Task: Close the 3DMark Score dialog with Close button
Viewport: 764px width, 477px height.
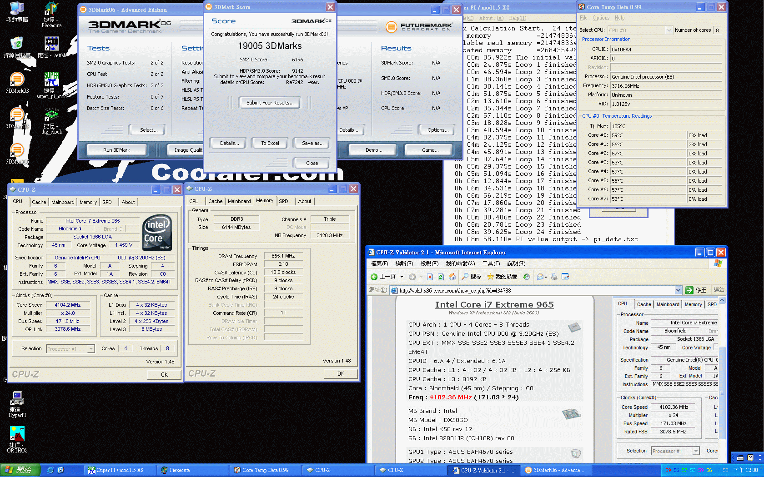Action: (312, 163)
